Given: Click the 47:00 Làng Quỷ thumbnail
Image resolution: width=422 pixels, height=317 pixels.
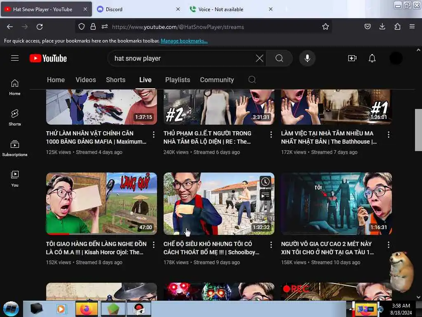Looking at the screenshot, I should 101,203.
